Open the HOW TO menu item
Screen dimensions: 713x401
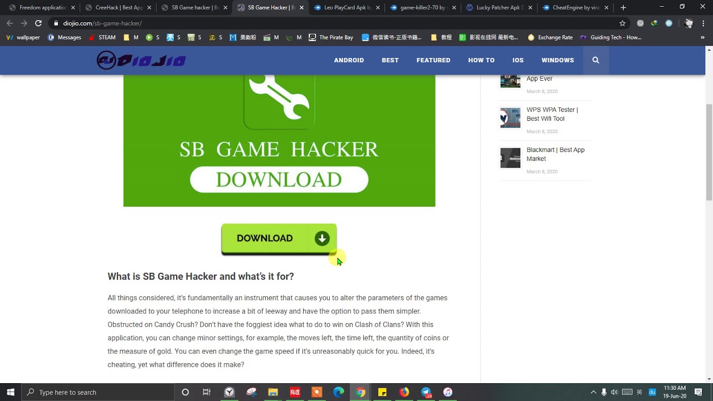coord(481,60)
